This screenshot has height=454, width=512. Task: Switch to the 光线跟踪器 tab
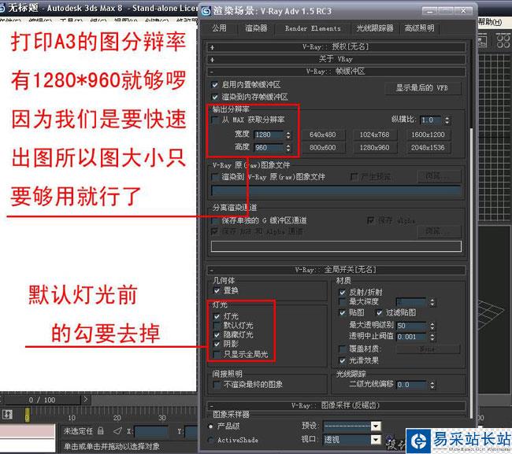[x=375, y=28]
